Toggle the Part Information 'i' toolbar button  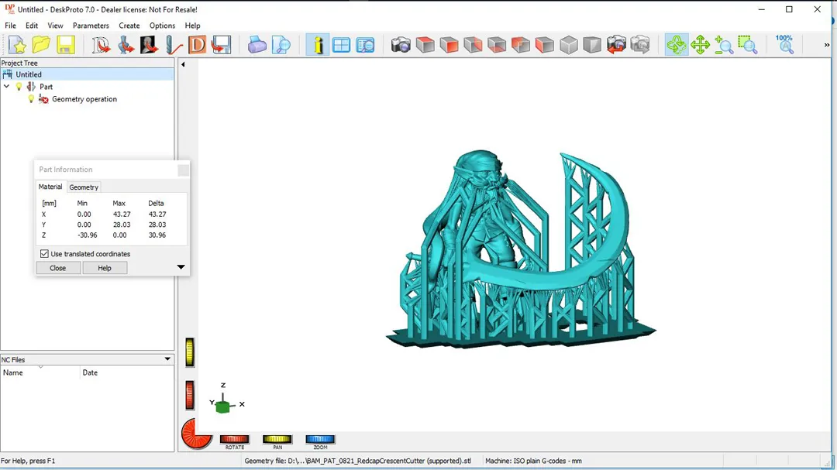[x=318, y=45]
